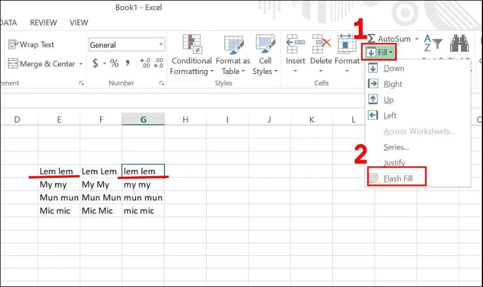Switch to the DATA ribbon tab
This screenshot has height=287, width=483.
click(8, 23)
